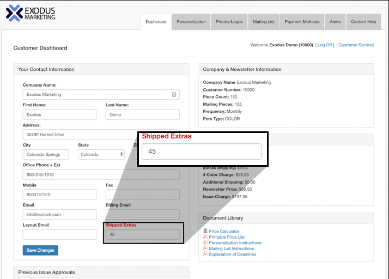Click the PDF icon beside Personalization Instructions
This screenshot has width=389, height=279.
pyautogui.click(x=205, y=242)
